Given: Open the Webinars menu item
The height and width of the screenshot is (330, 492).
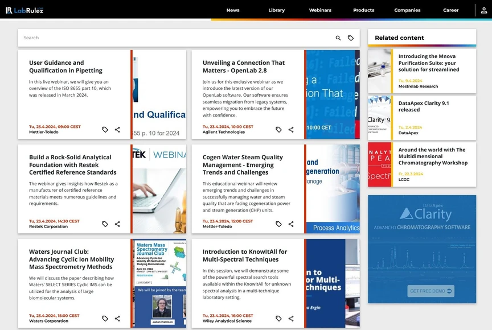Looking at the screenshot, I should [x=320, y=10].
